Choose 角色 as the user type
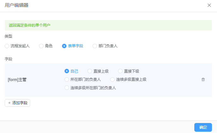This screenshot has width=217, height=133. point(41,46)
